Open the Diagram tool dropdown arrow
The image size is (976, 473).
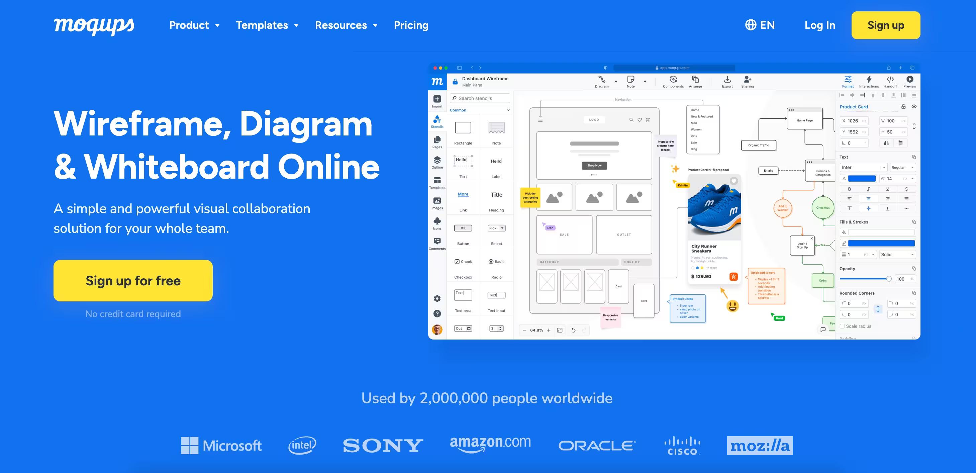click(615, 82)
